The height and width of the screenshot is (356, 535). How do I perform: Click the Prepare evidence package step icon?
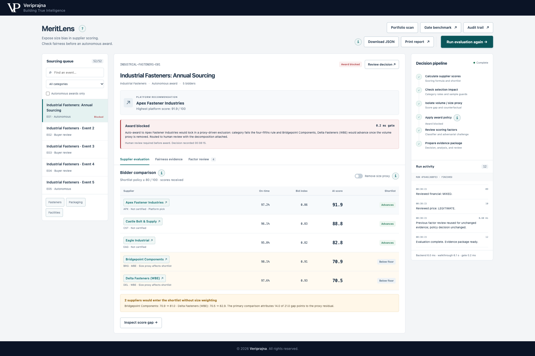point(419,144)
